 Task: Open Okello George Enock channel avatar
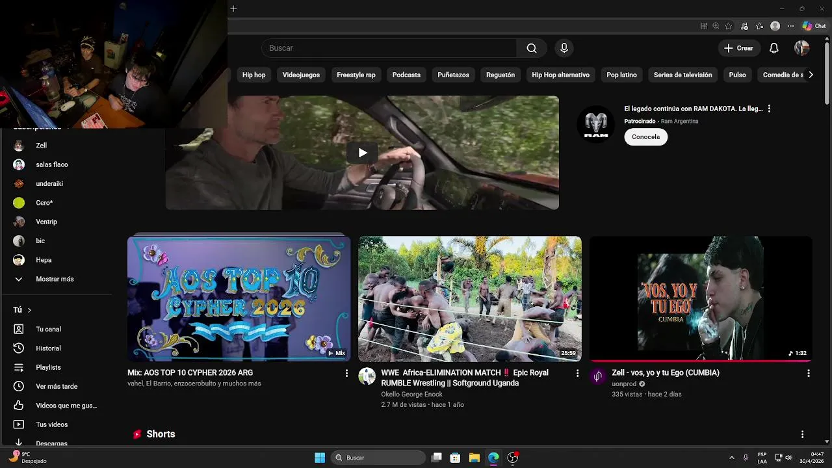[x=367, y=376]
